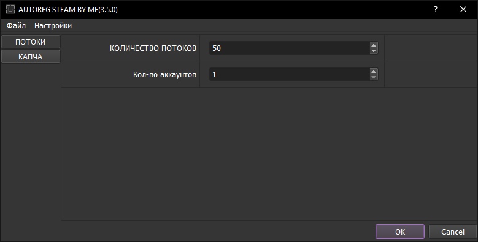Increase КОЛИЧЕСТВО ПОТОКОВ with the up arrow
Viewport: 478px width, 242px height.
click(374, 45)
